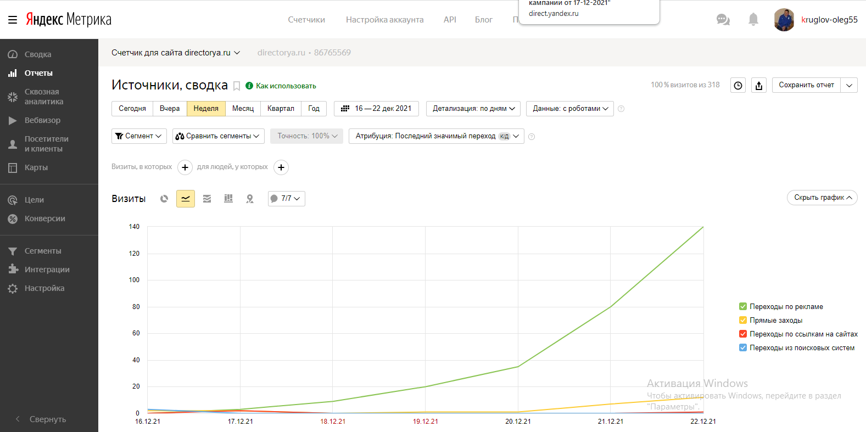This screenshot has height=432, width=866.
Task: Toggle Переходы по рекламе legend checkbox
Action: point(743,306)
